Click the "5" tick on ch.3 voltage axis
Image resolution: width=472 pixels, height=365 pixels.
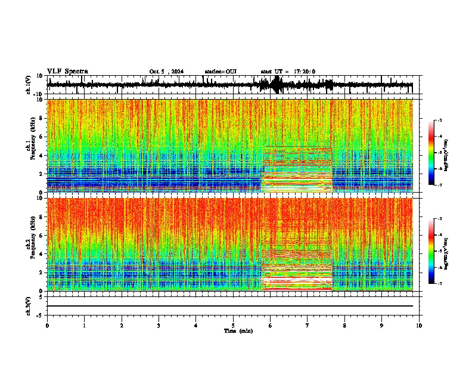pos(41,297)
